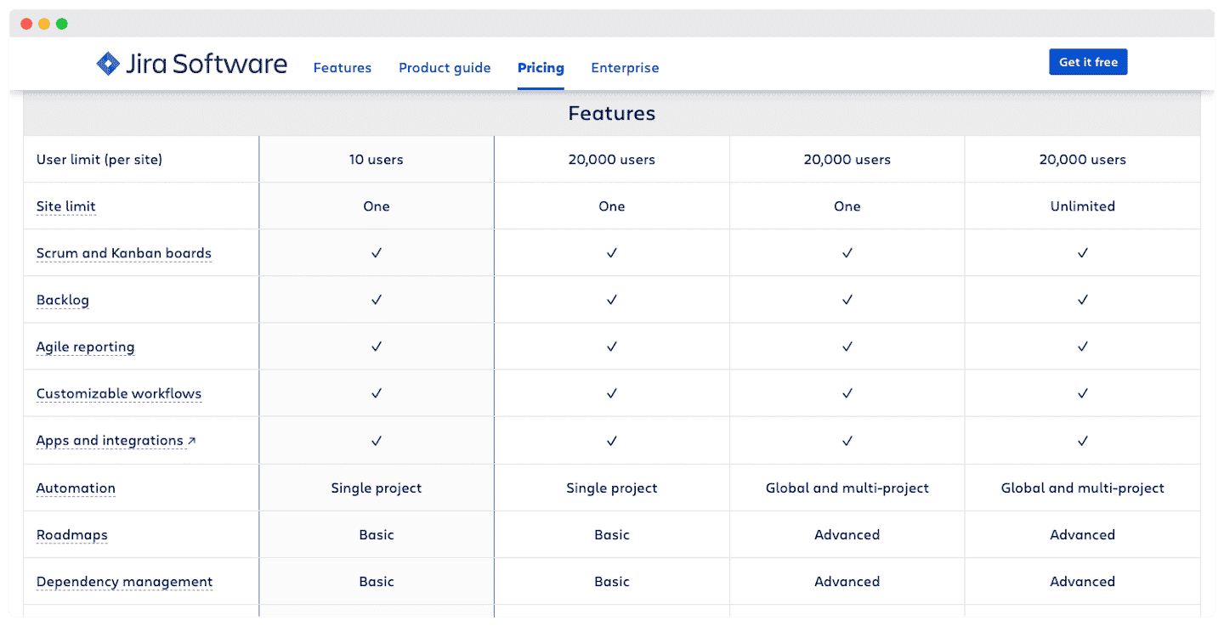
Task: Click the first 'Single project' Automation cell
Action: click(x=377, y=488)
